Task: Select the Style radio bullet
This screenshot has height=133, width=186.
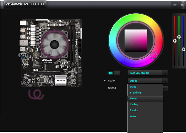Action: pos(105,81)
